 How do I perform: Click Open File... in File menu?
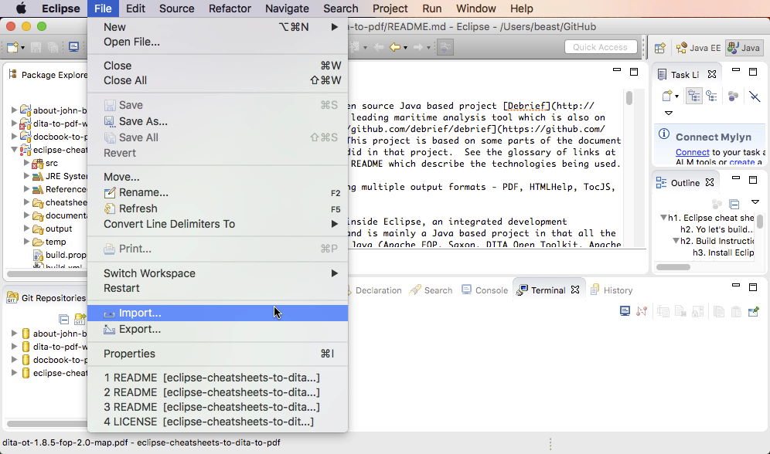pos(217,42)
